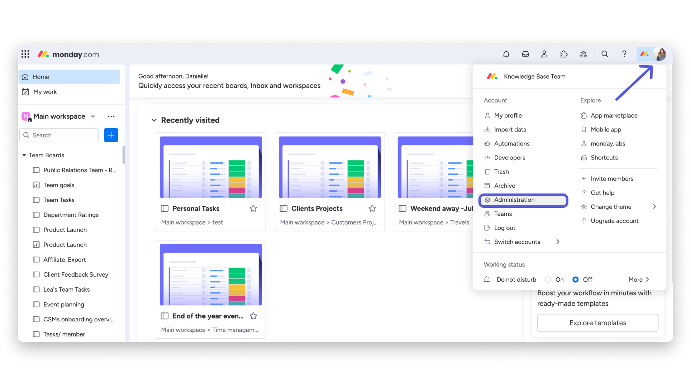Go to Home in the sidebar
691x387 pixels.
[x=69, y=77]
